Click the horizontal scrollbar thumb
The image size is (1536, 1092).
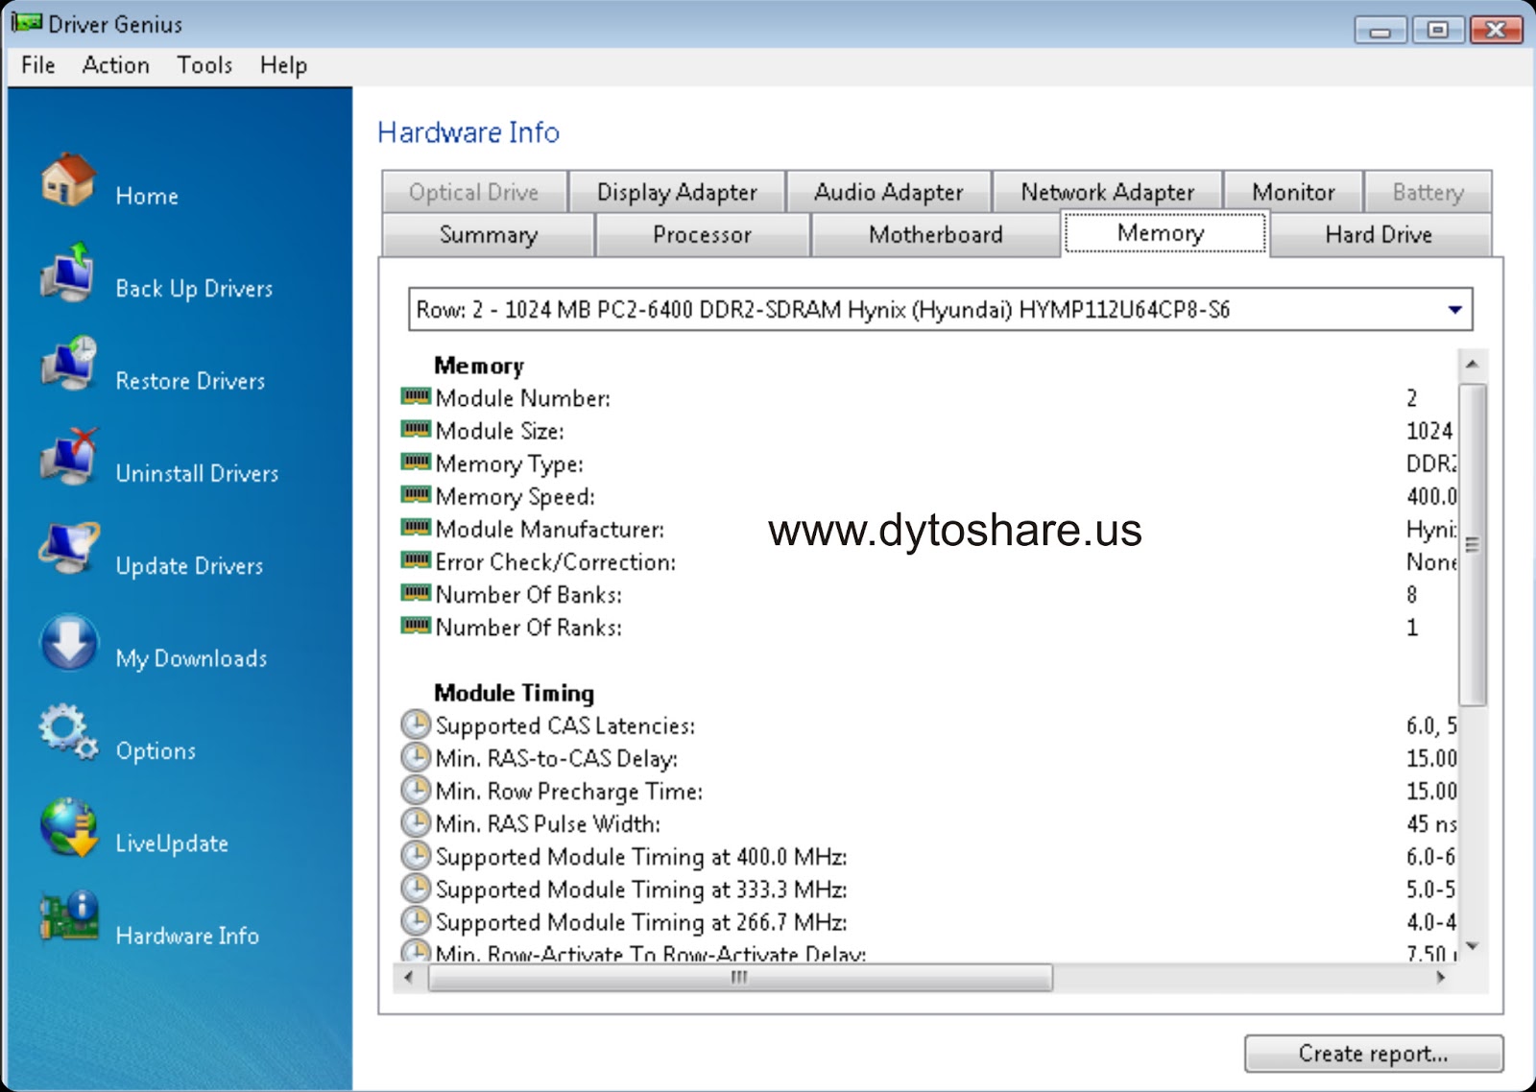(739, 978)
